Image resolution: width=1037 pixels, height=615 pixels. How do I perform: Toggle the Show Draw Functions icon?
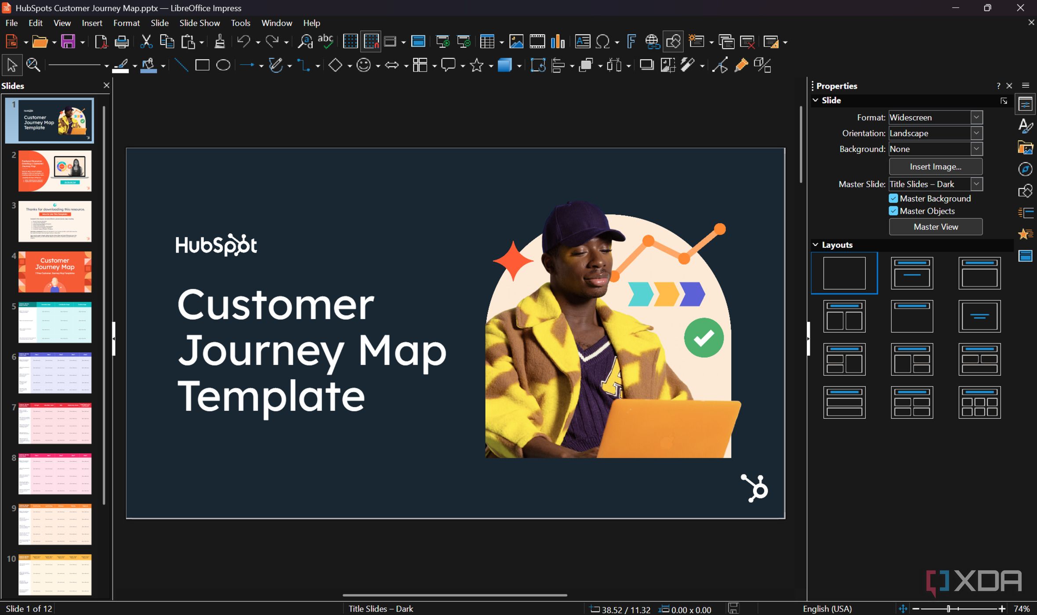(673, 42)
